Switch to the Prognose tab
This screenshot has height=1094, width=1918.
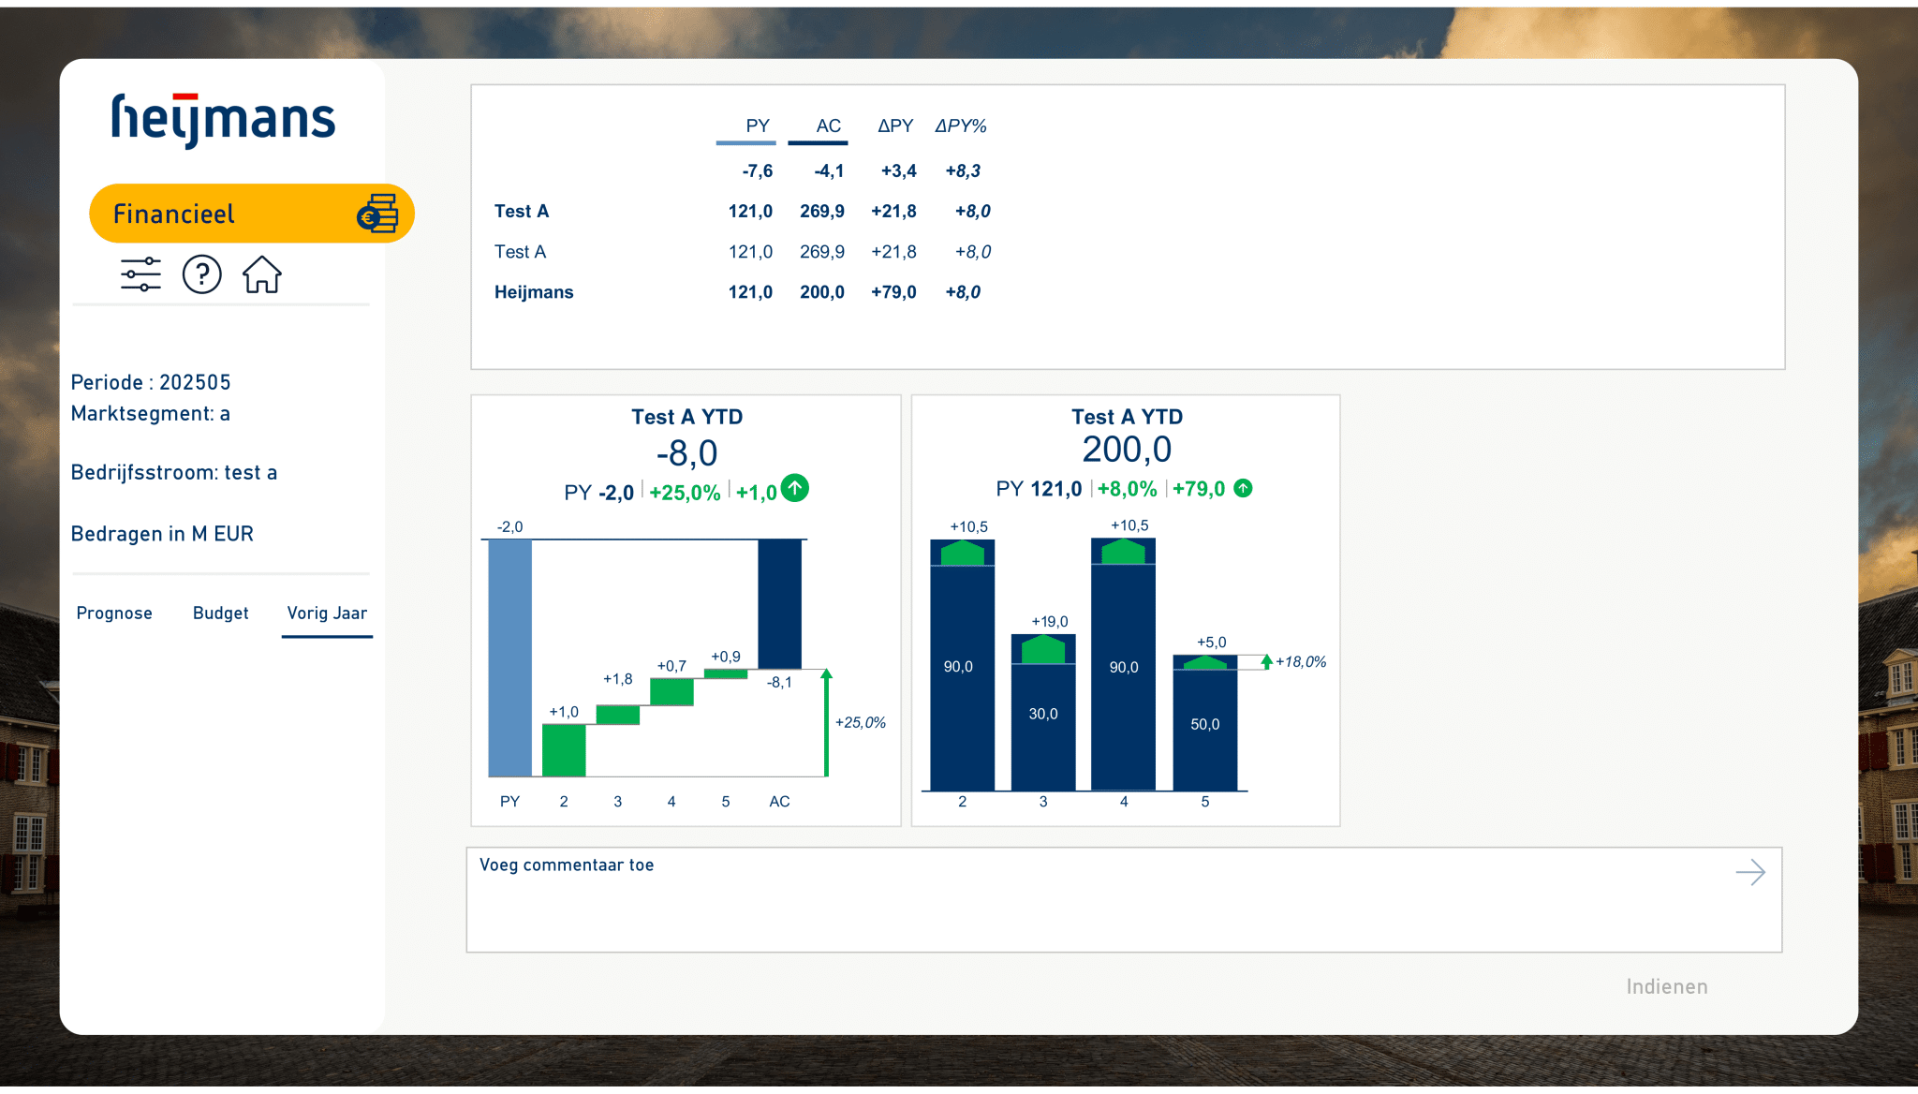[x=114, y=613]
